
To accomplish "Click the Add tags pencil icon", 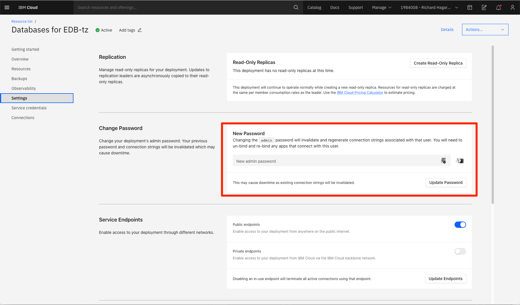I will click(x=140, y=30).
